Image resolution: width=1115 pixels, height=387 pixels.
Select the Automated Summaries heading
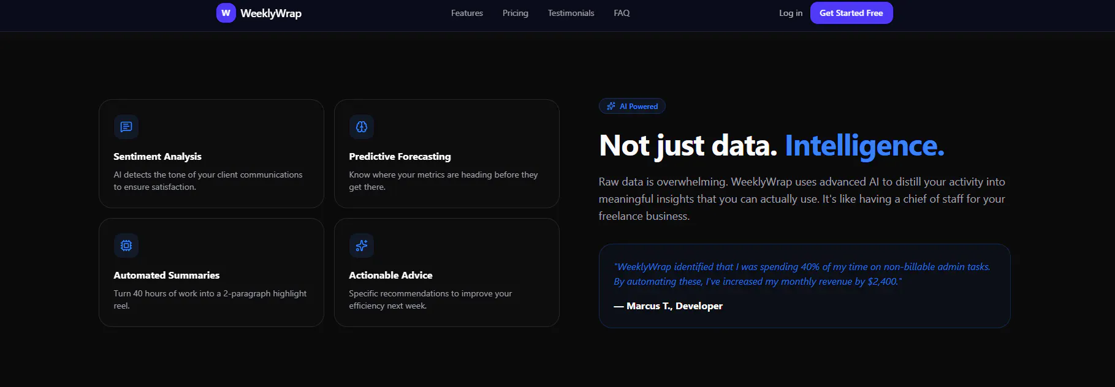point(166,275)
